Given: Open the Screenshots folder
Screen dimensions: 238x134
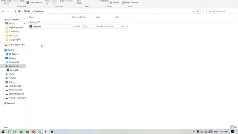Looking at the screenshot, I should tap(14, 31).
